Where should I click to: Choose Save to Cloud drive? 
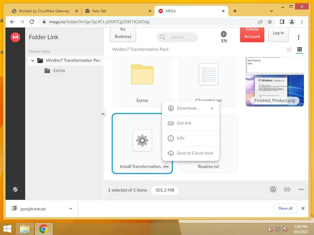191,153
